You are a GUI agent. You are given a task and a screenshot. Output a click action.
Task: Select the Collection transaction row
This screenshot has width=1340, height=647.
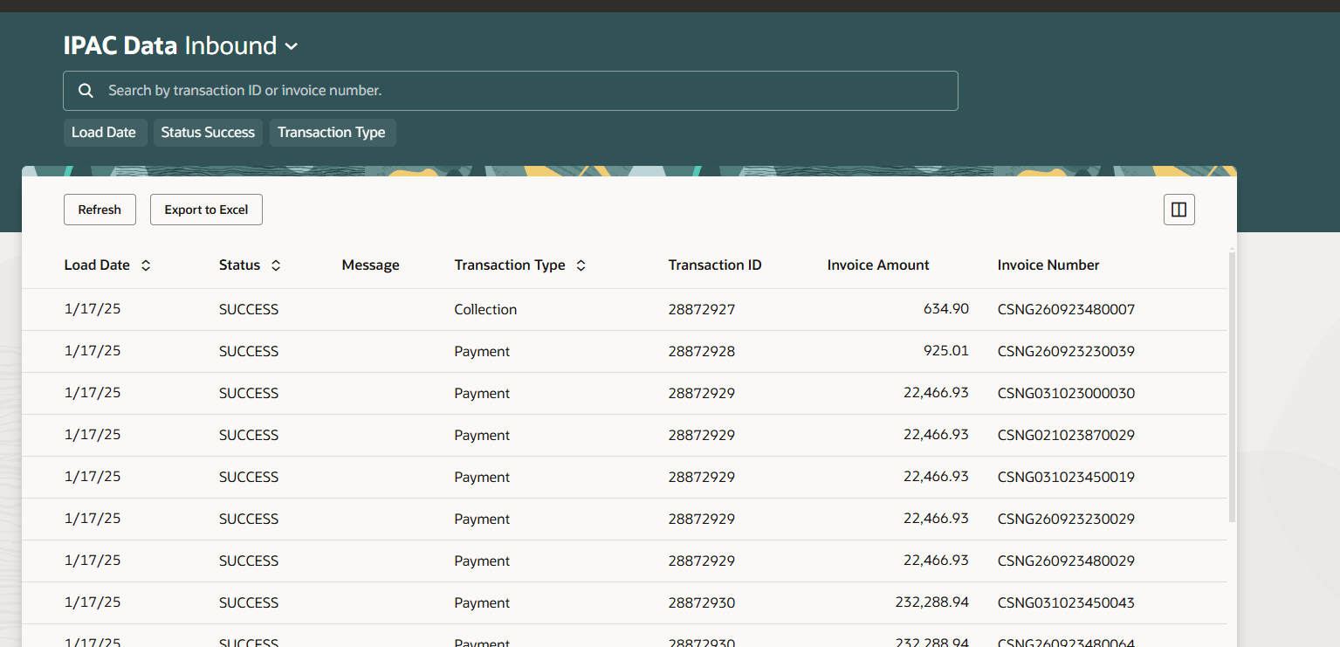(485, 309)
